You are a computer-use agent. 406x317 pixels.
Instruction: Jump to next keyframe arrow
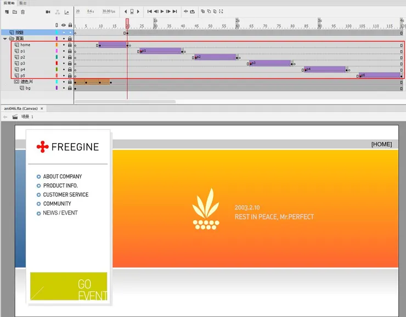[x=138, y=12]
